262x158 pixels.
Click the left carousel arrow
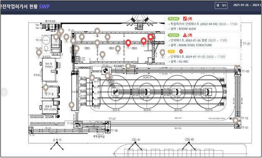click(4, 92)
